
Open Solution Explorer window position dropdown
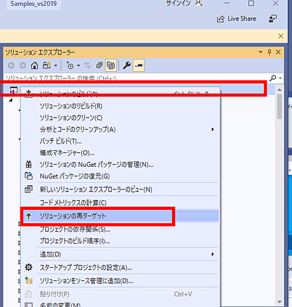coord(261,52)
